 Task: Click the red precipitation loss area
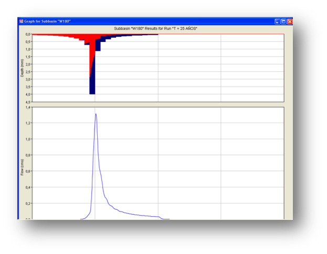point(92,46)
